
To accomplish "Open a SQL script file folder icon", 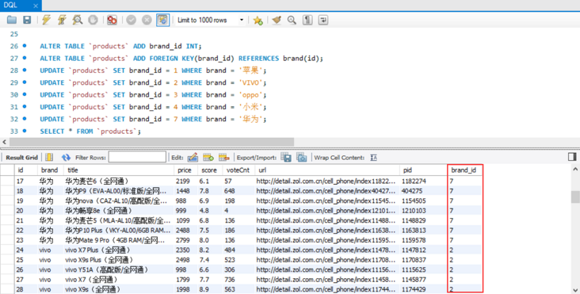I will coord(12,20).
